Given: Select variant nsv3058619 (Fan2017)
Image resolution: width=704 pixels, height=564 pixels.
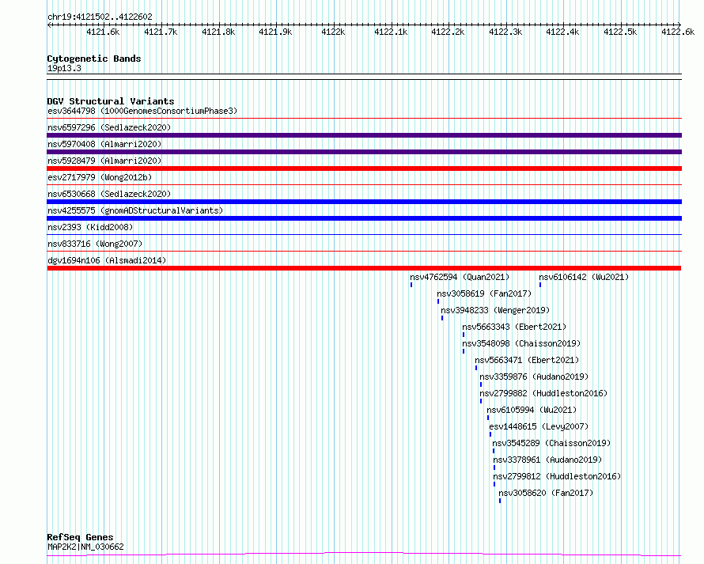Looking at the screenshot, I should [x=484, y=293].
